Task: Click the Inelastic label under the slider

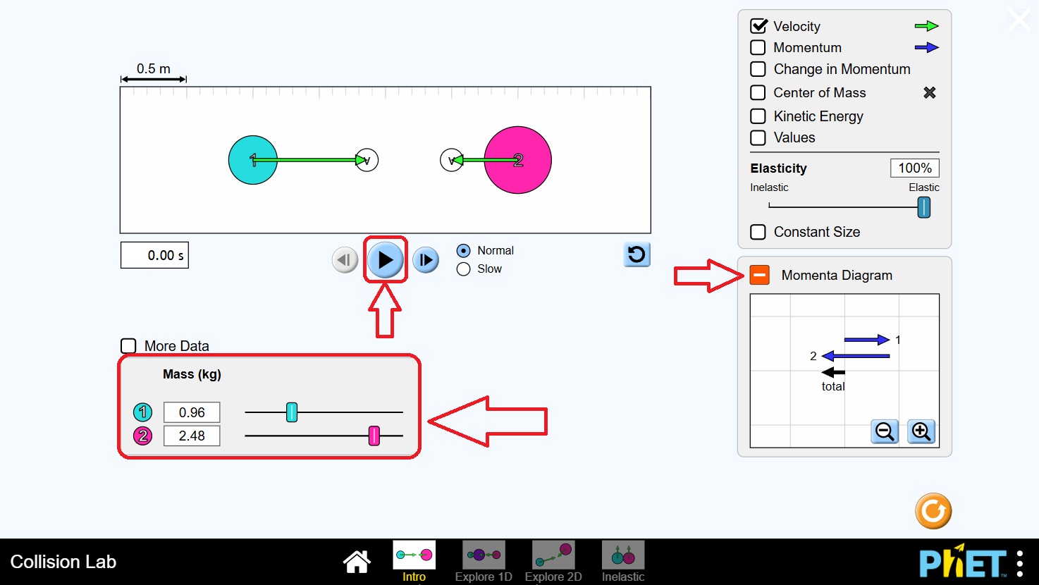Action: point(769,187)
